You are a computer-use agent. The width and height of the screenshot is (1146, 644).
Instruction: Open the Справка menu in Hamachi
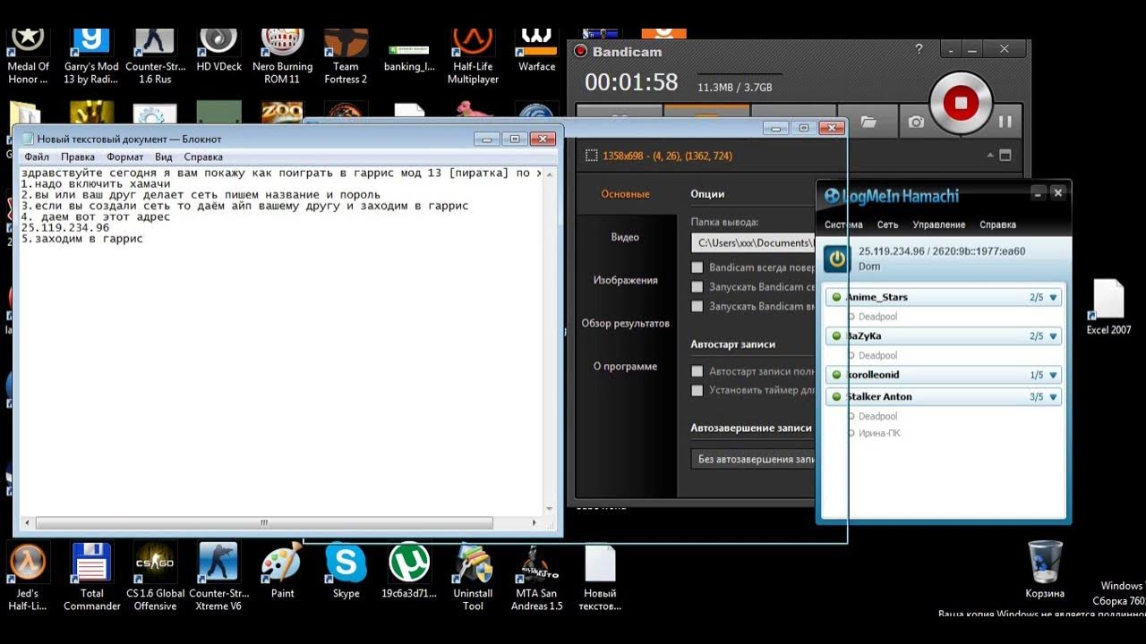pos(997,225)
